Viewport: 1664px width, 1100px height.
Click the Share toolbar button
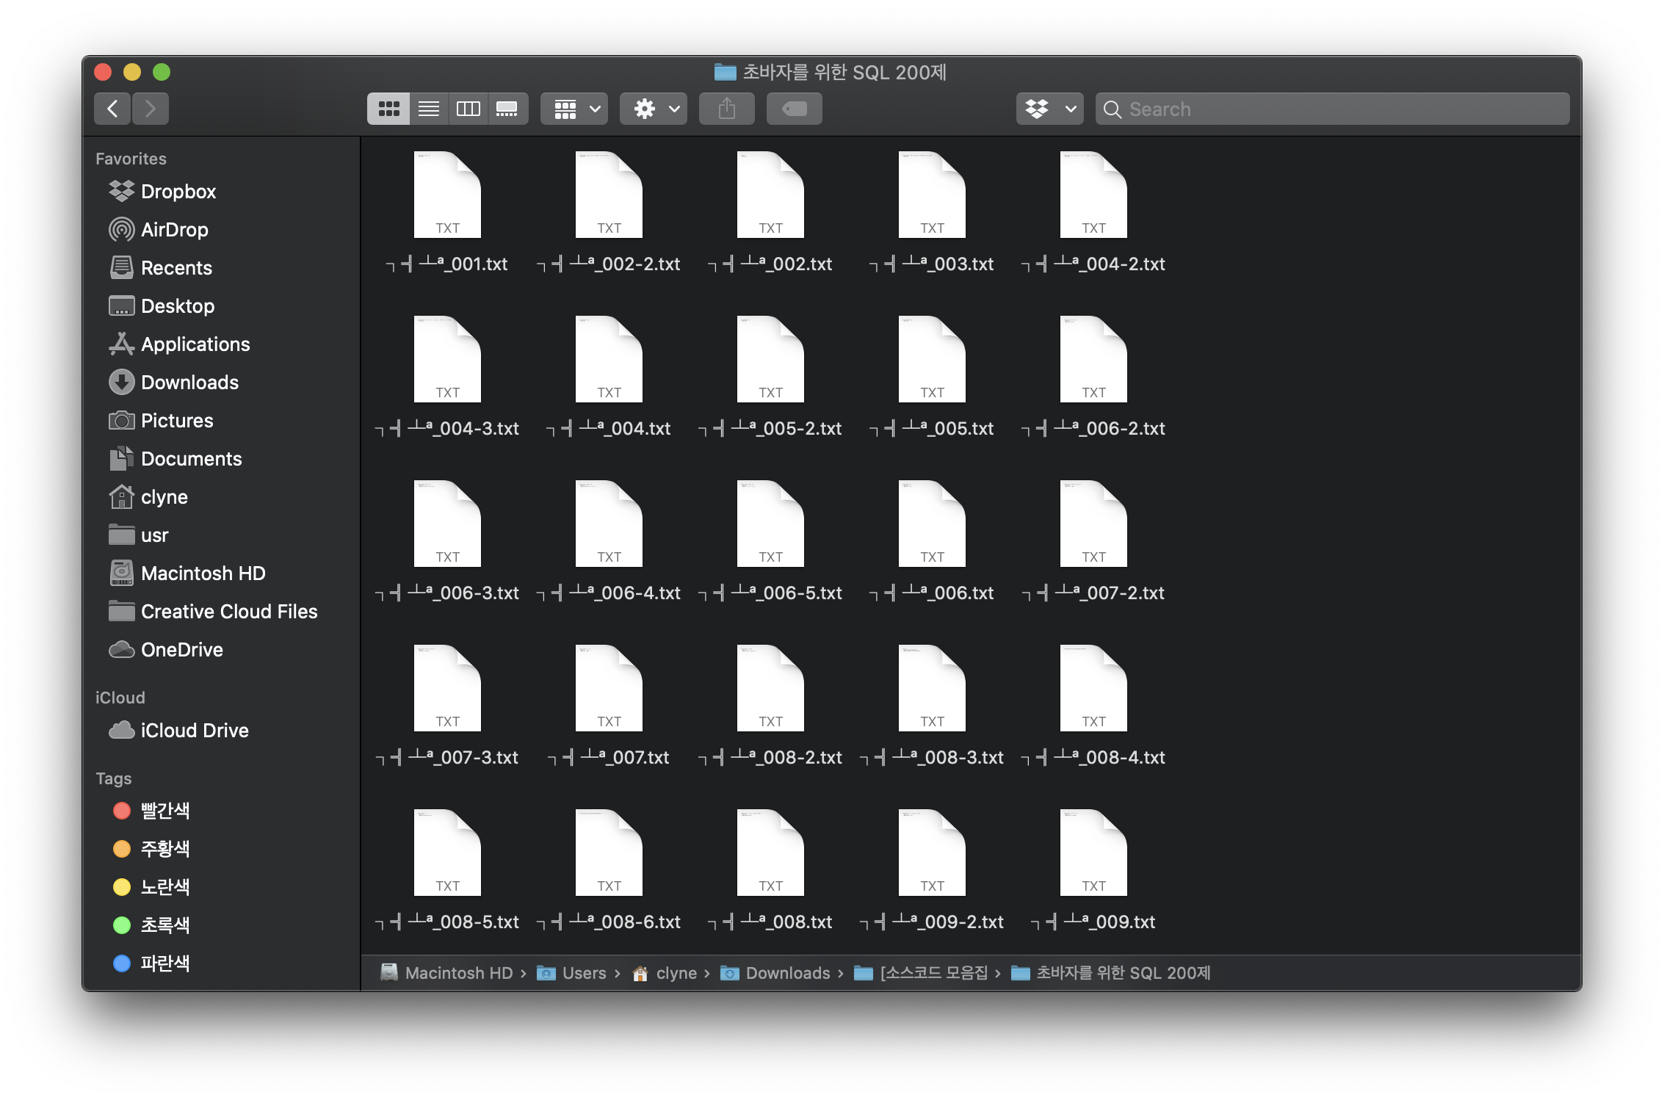[727, 109]
